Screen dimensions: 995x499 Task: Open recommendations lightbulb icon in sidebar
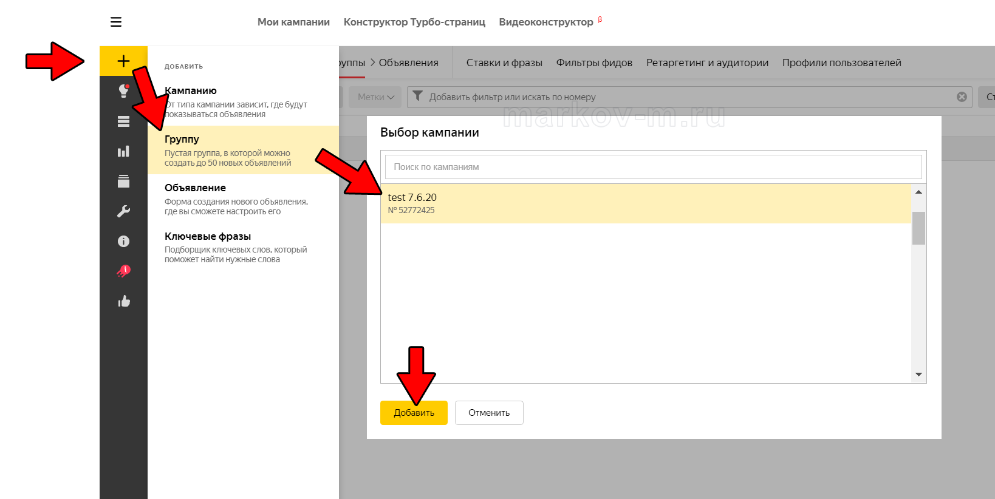123,91
